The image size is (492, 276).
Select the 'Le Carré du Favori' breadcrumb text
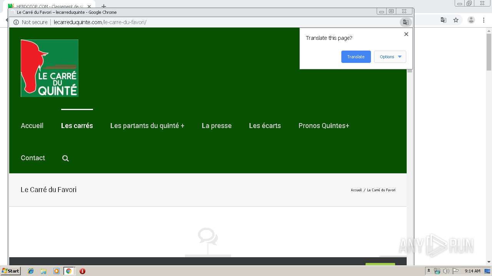pos(381,190)
